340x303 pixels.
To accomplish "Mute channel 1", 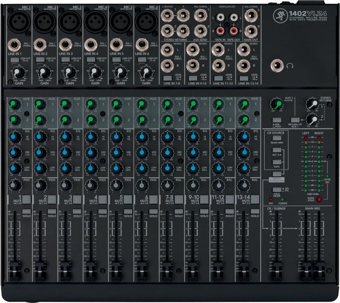I will pos(27,199).
